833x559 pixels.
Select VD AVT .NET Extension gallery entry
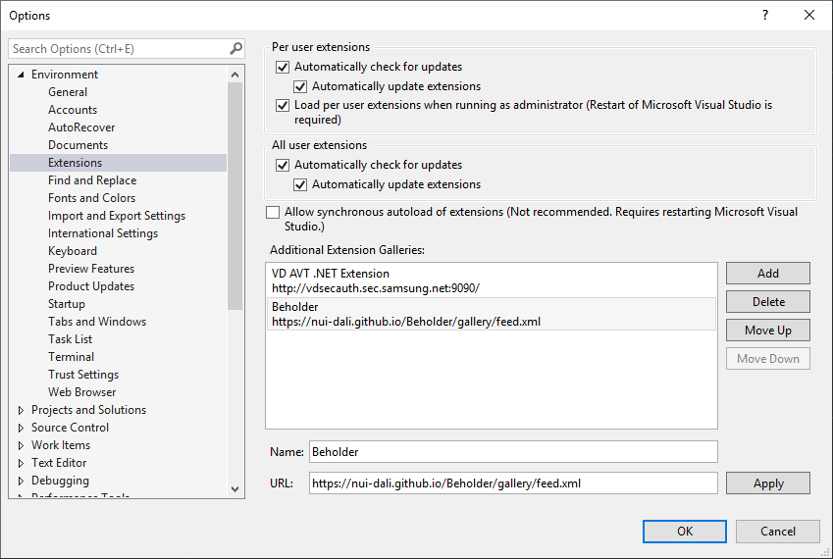[x=491, y=280]
